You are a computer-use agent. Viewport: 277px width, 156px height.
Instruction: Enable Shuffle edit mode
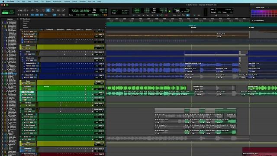coord(5,11)
